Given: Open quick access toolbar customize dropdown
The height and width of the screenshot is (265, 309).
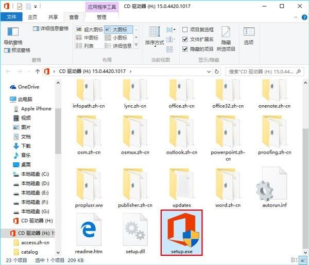Looking at the screenshot, I should [x=36, y=7].
